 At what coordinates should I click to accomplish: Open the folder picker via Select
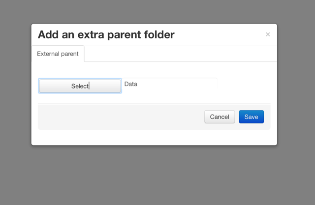(x=80, y=86)
